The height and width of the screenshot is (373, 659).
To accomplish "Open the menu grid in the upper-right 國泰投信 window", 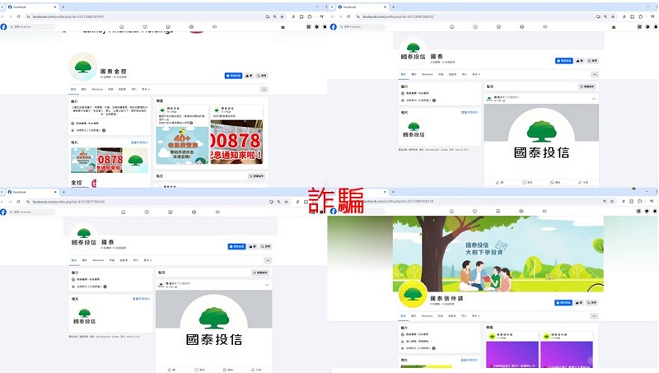I will [639, 27].
